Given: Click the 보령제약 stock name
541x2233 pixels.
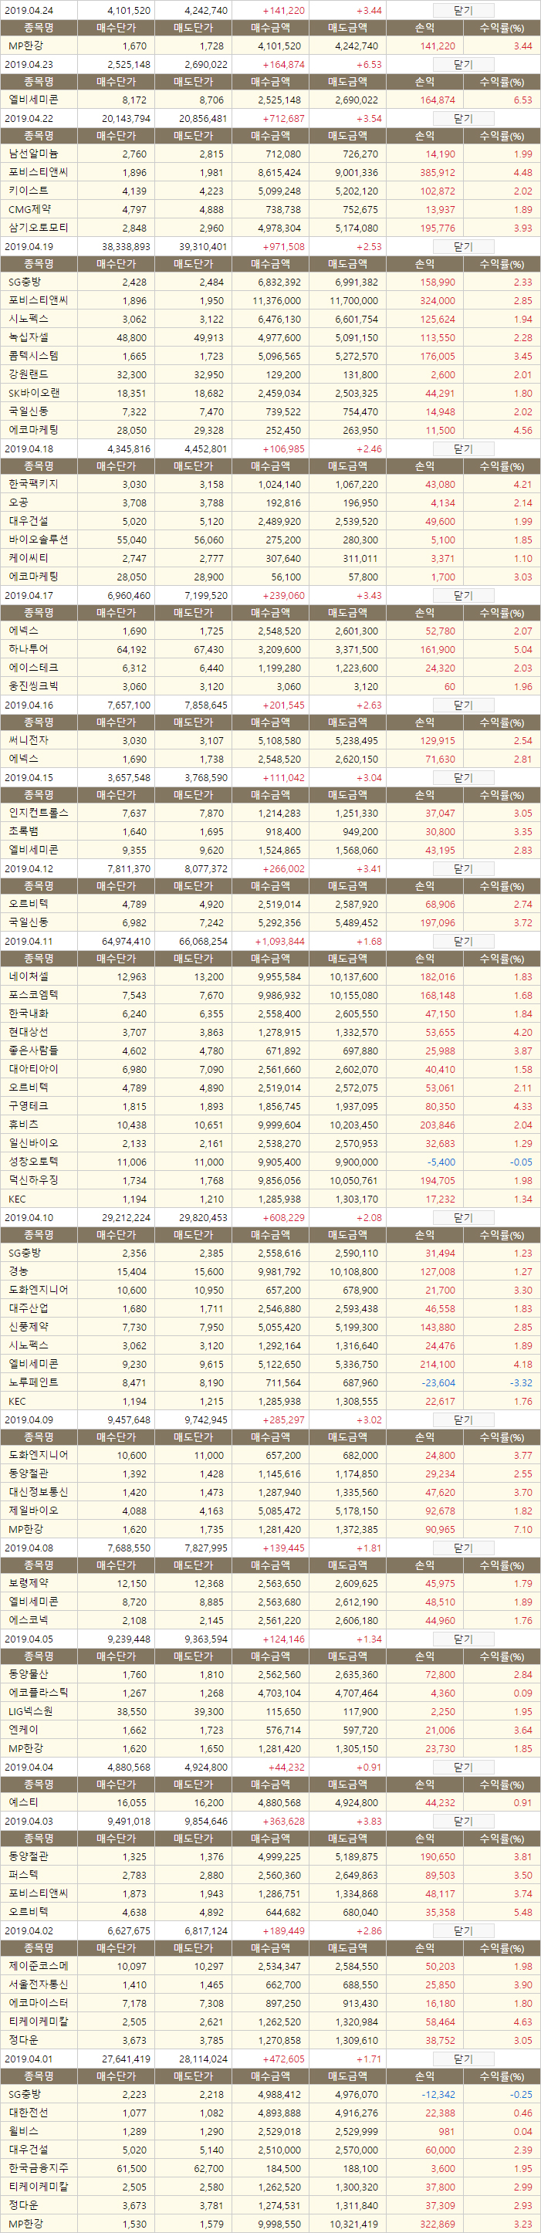Looking at the screenshot, I should [29, 1584].
